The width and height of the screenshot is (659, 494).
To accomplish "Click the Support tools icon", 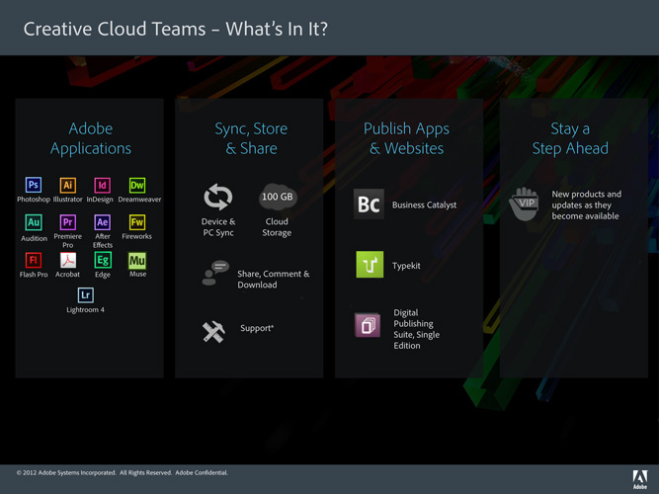I will [x=213, y=333].
